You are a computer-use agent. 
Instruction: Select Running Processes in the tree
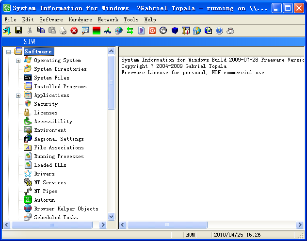pos(59,156)
